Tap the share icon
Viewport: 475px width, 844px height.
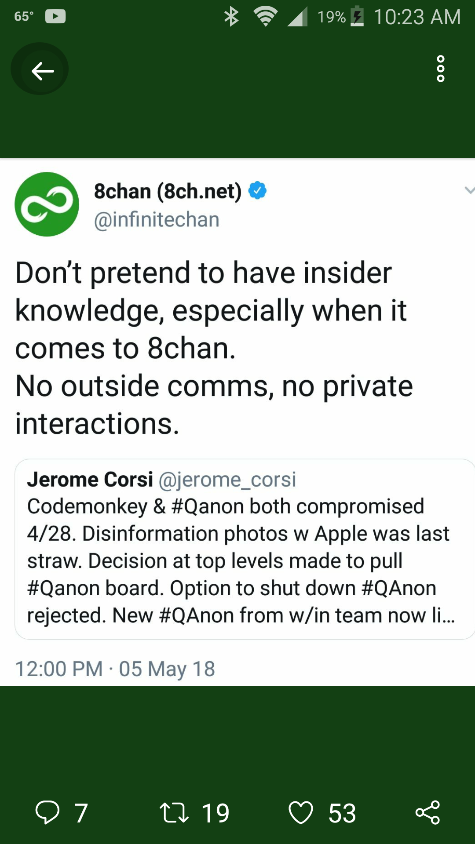pyautogui.click(x=427, y=812)
